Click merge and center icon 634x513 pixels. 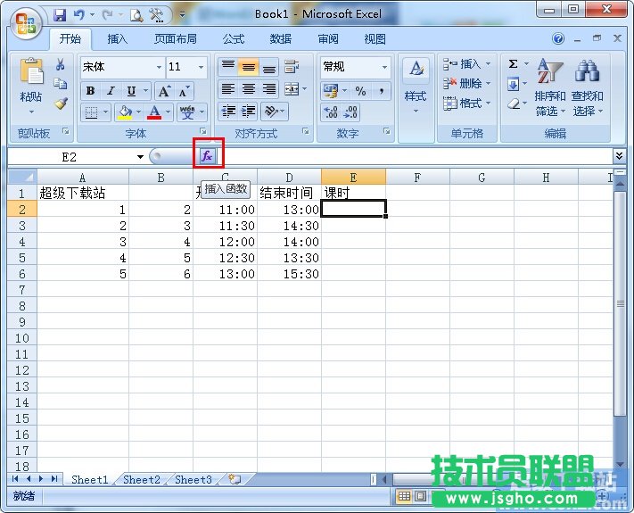(292, 89)
